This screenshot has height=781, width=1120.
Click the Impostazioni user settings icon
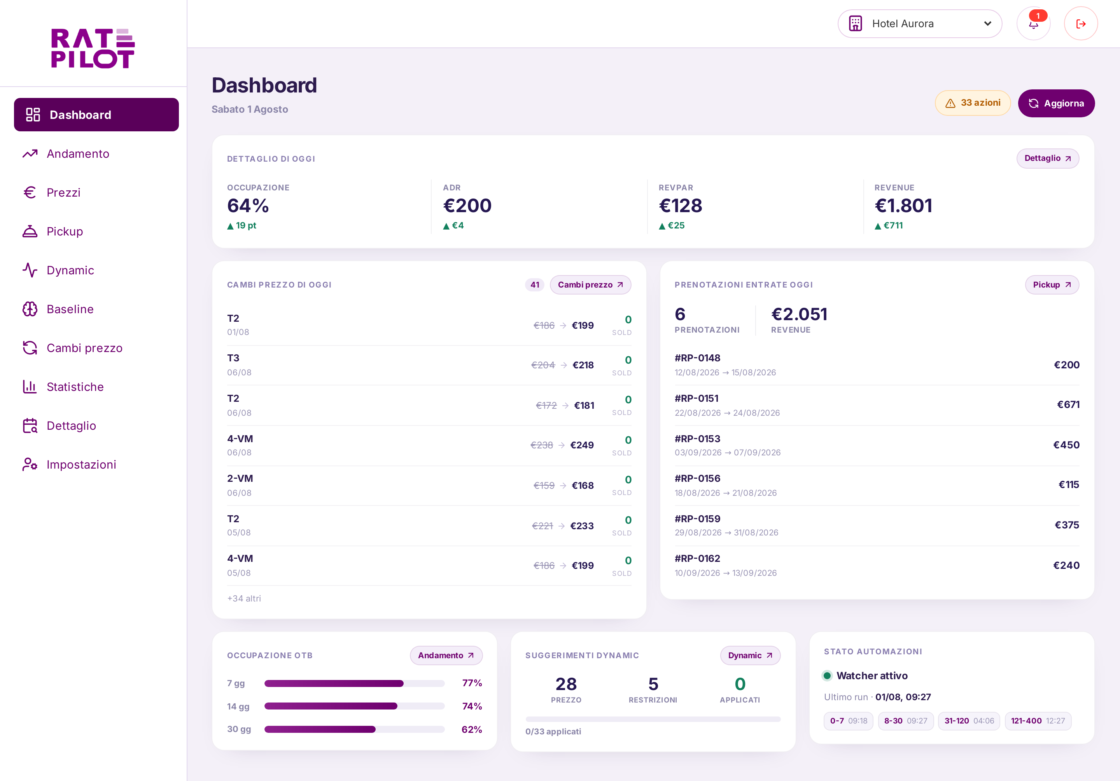coord(30,464)
